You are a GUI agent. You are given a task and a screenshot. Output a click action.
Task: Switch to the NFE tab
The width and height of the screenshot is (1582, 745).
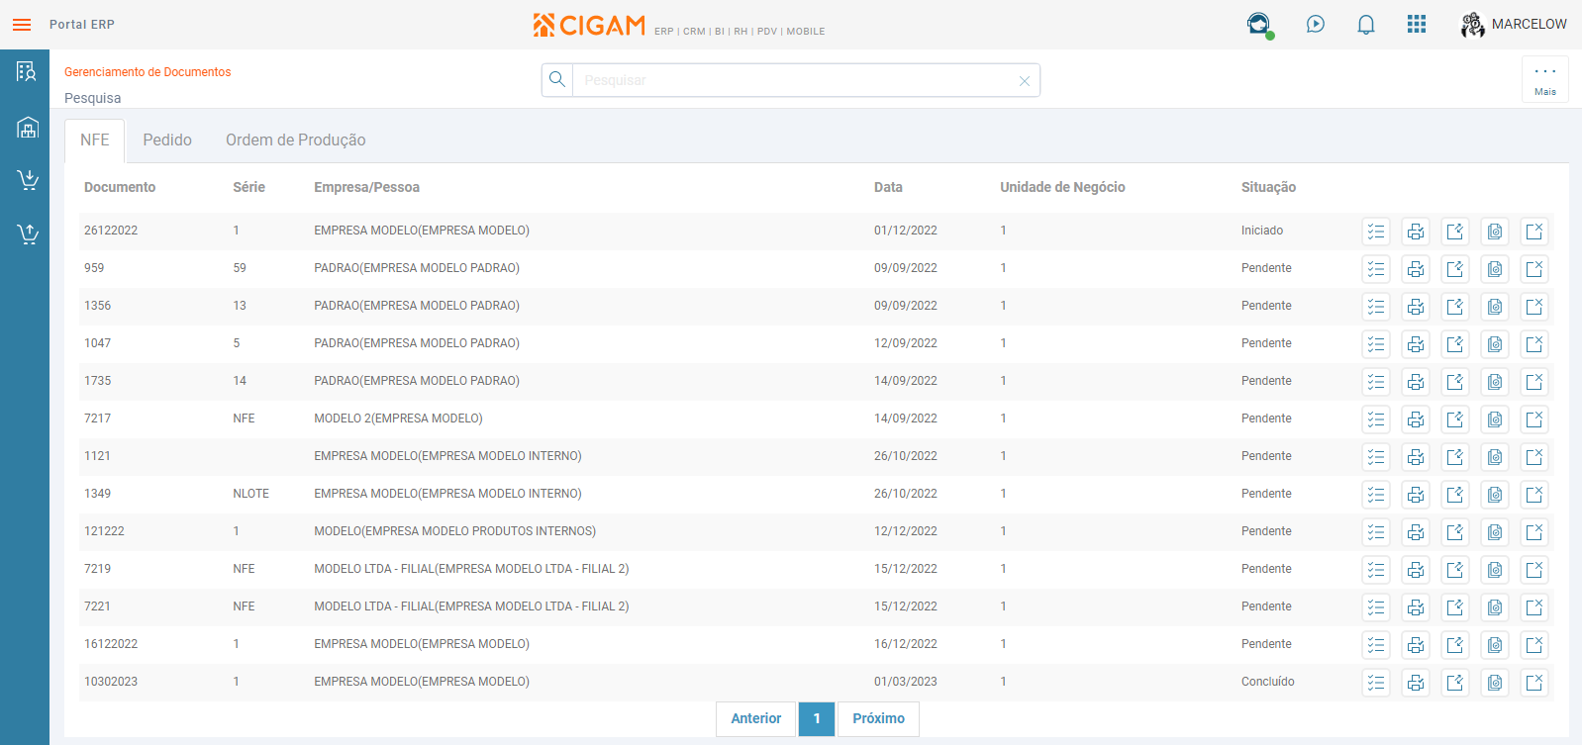95,140
